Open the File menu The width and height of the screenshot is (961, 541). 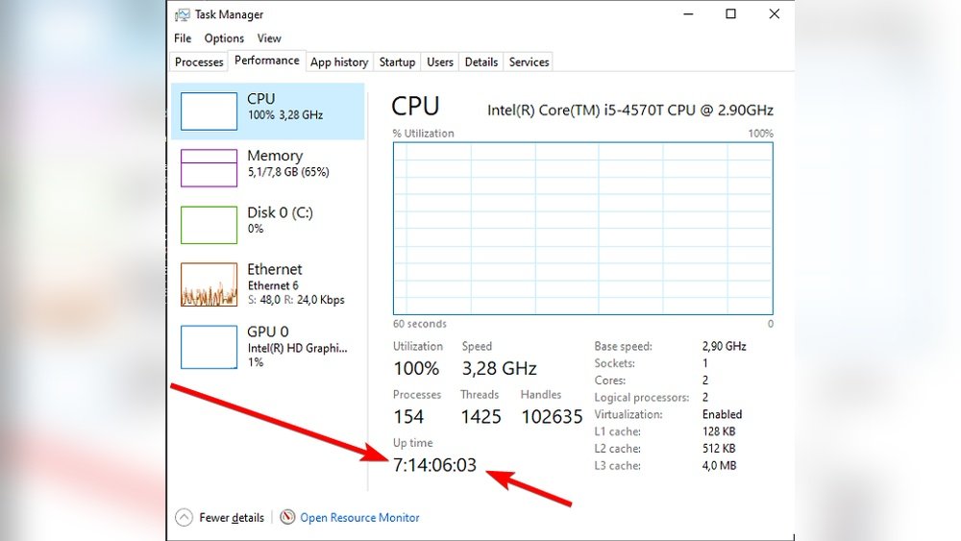point(183,38)
